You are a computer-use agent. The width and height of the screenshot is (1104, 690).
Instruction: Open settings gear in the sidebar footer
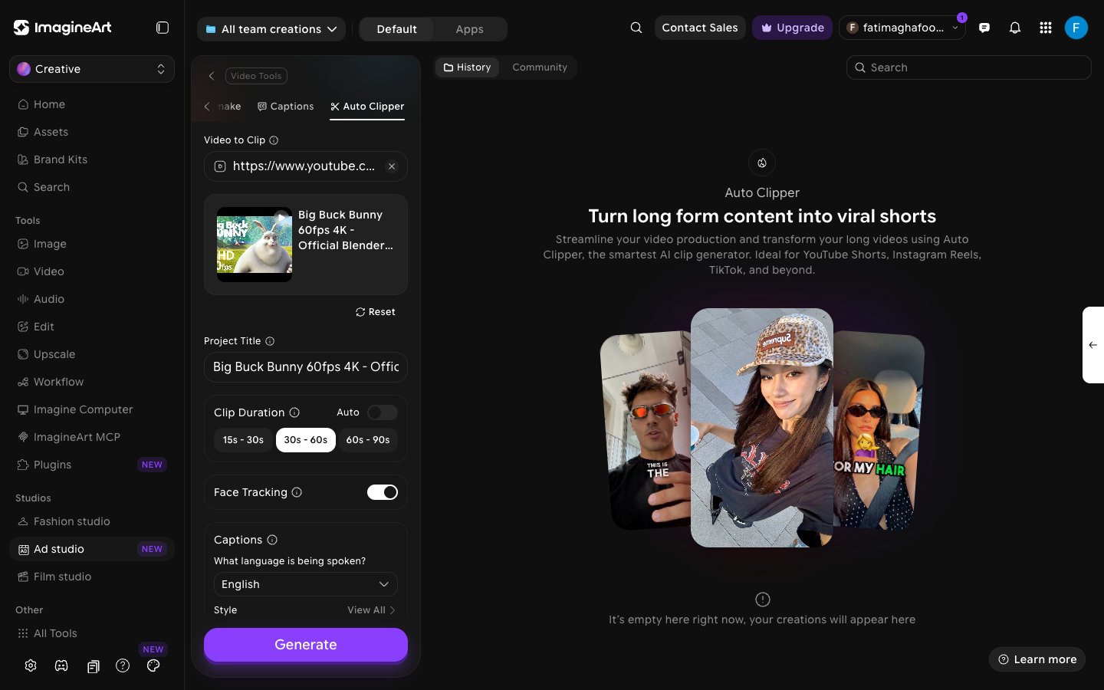31,665
